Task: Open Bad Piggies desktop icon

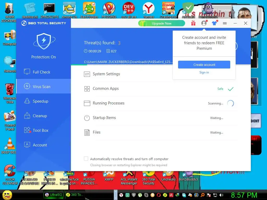Action: click(x=89, y=10)
